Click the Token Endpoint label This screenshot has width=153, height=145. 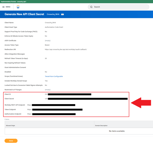(10, 110)
